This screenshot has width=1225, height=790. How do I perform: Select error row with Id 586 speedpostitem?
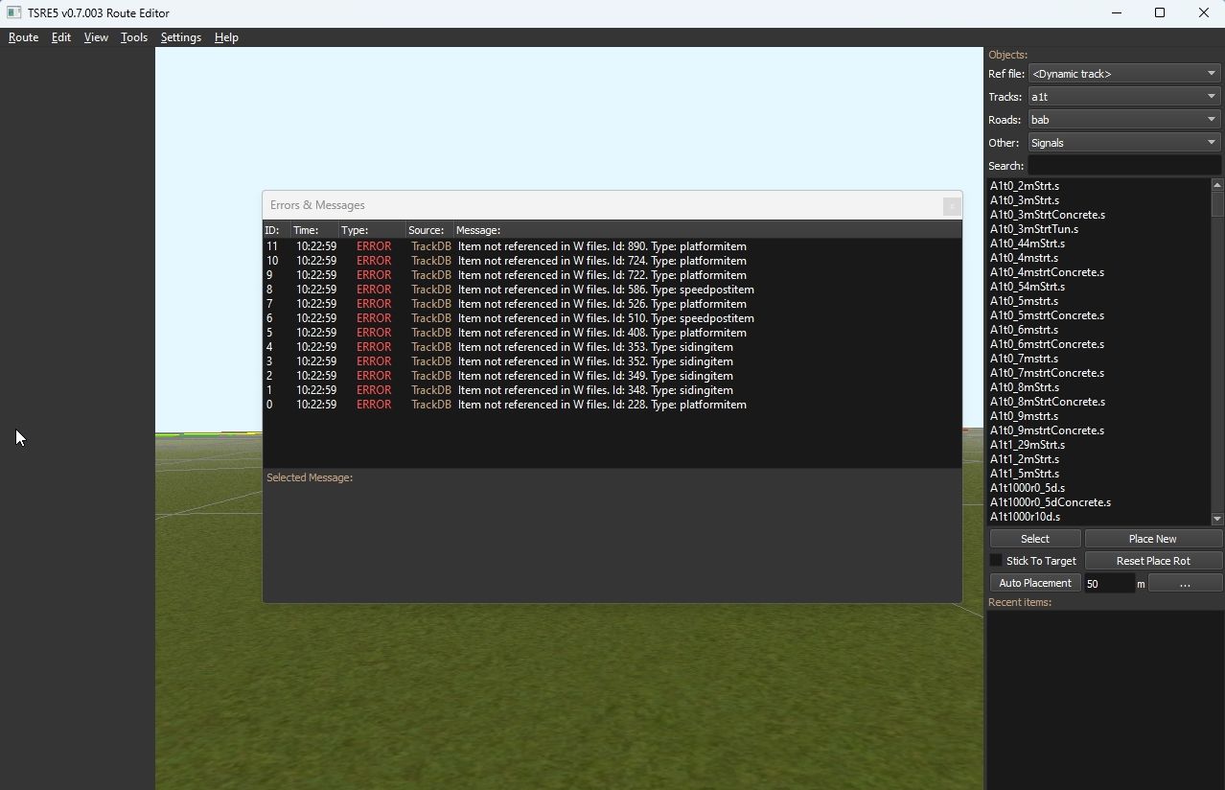605,290
